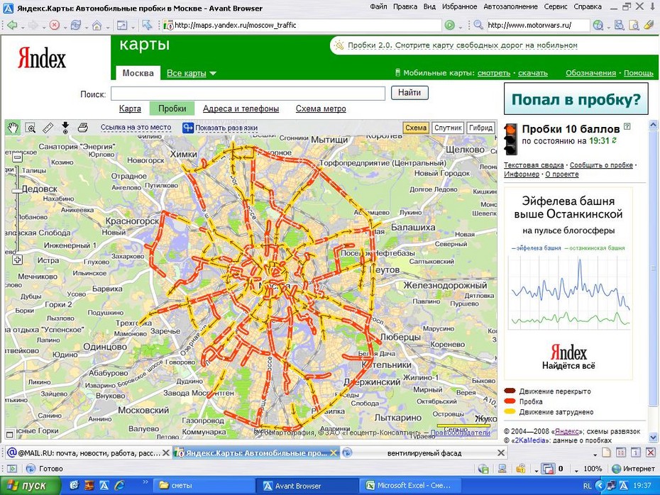Click the address bar with maps.yandex.ru URL

303,26
